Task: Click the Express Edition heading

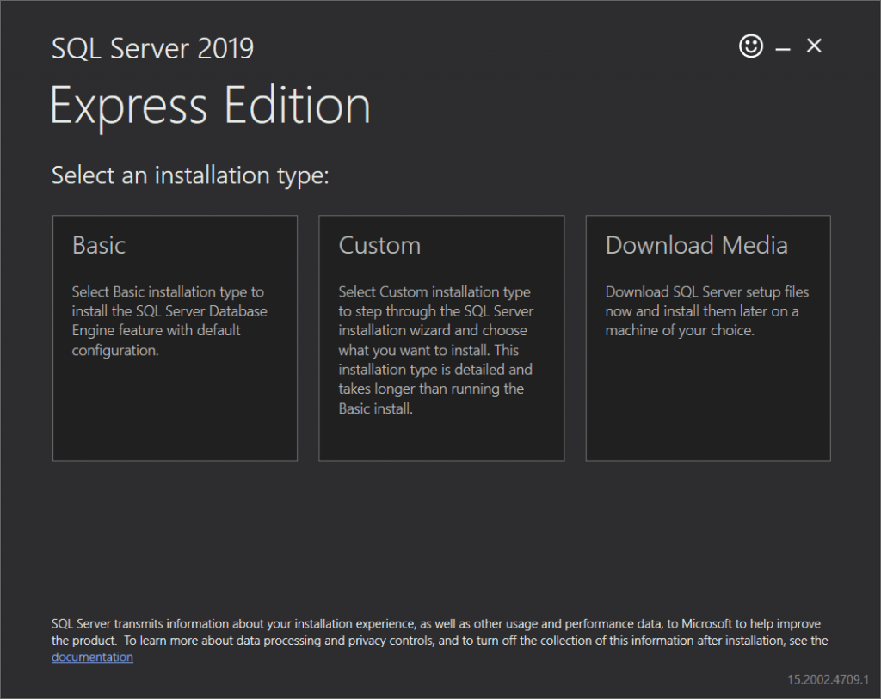Action: 212,105
